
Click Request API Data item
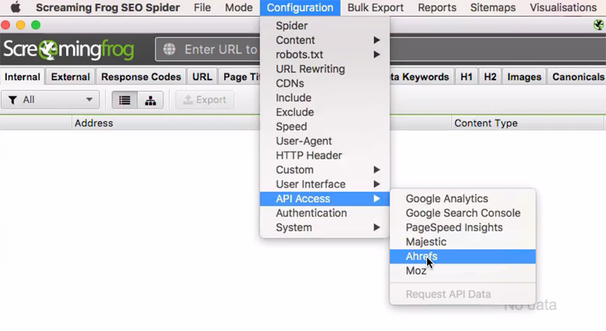coord(462,294)
